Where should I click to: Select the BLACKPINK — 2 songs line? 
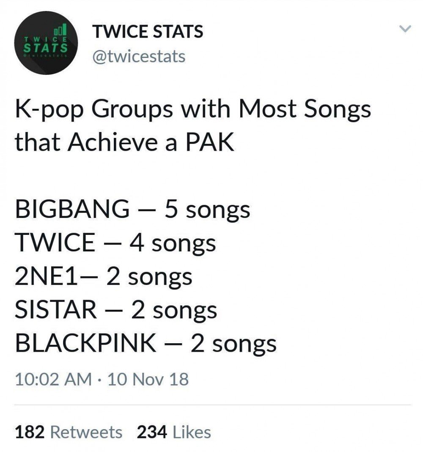click(x=146, y=344)
